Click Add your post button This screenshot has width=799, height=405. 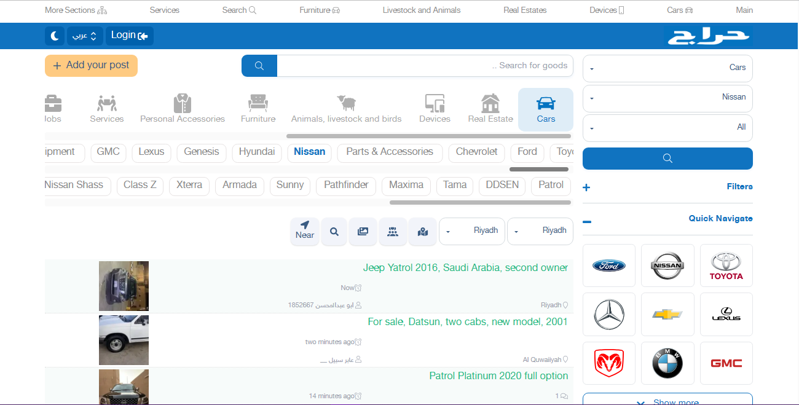tap(91, 66)
